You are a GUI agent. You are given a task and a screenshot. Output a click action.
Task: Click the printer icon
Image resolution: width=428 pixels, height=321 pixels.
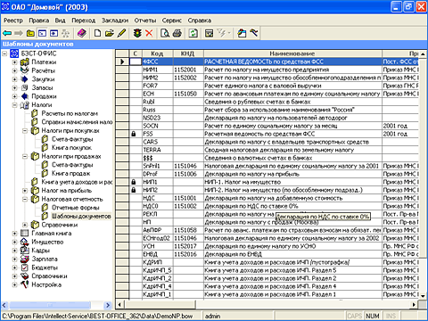[177, 33]
